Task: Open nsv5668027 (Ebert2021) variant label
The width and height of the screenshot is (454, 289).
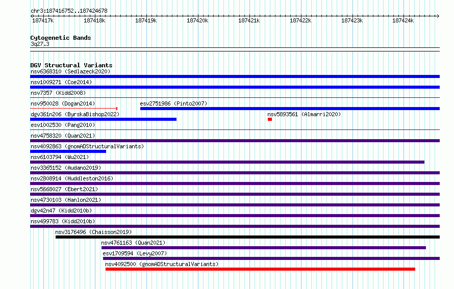Action: tap(64, 189)
